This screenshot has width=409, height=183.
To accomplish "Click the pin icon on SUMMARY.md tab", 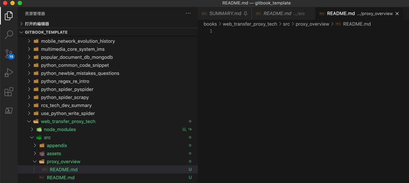I will [245, 14].
